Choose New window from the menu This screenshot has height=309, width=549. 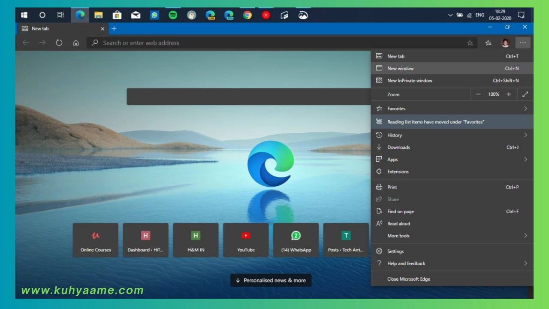point(452,68)
